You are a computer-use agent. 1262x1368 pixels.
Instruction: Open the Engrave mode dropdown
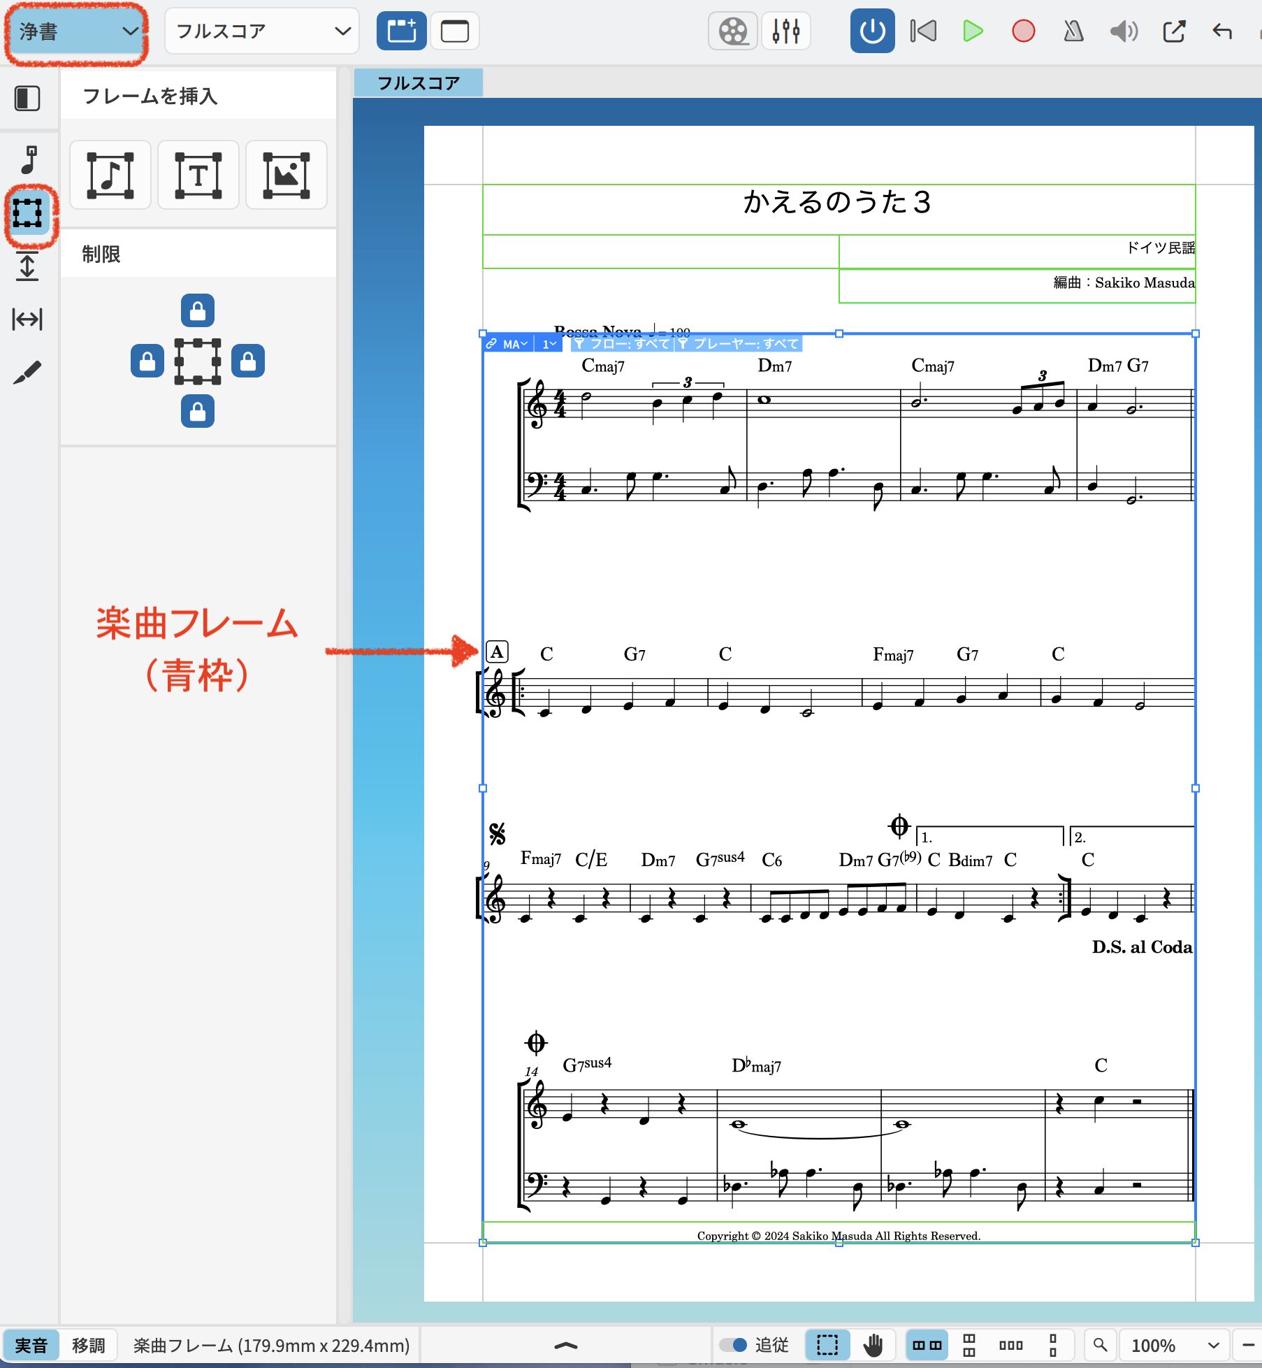76,31
